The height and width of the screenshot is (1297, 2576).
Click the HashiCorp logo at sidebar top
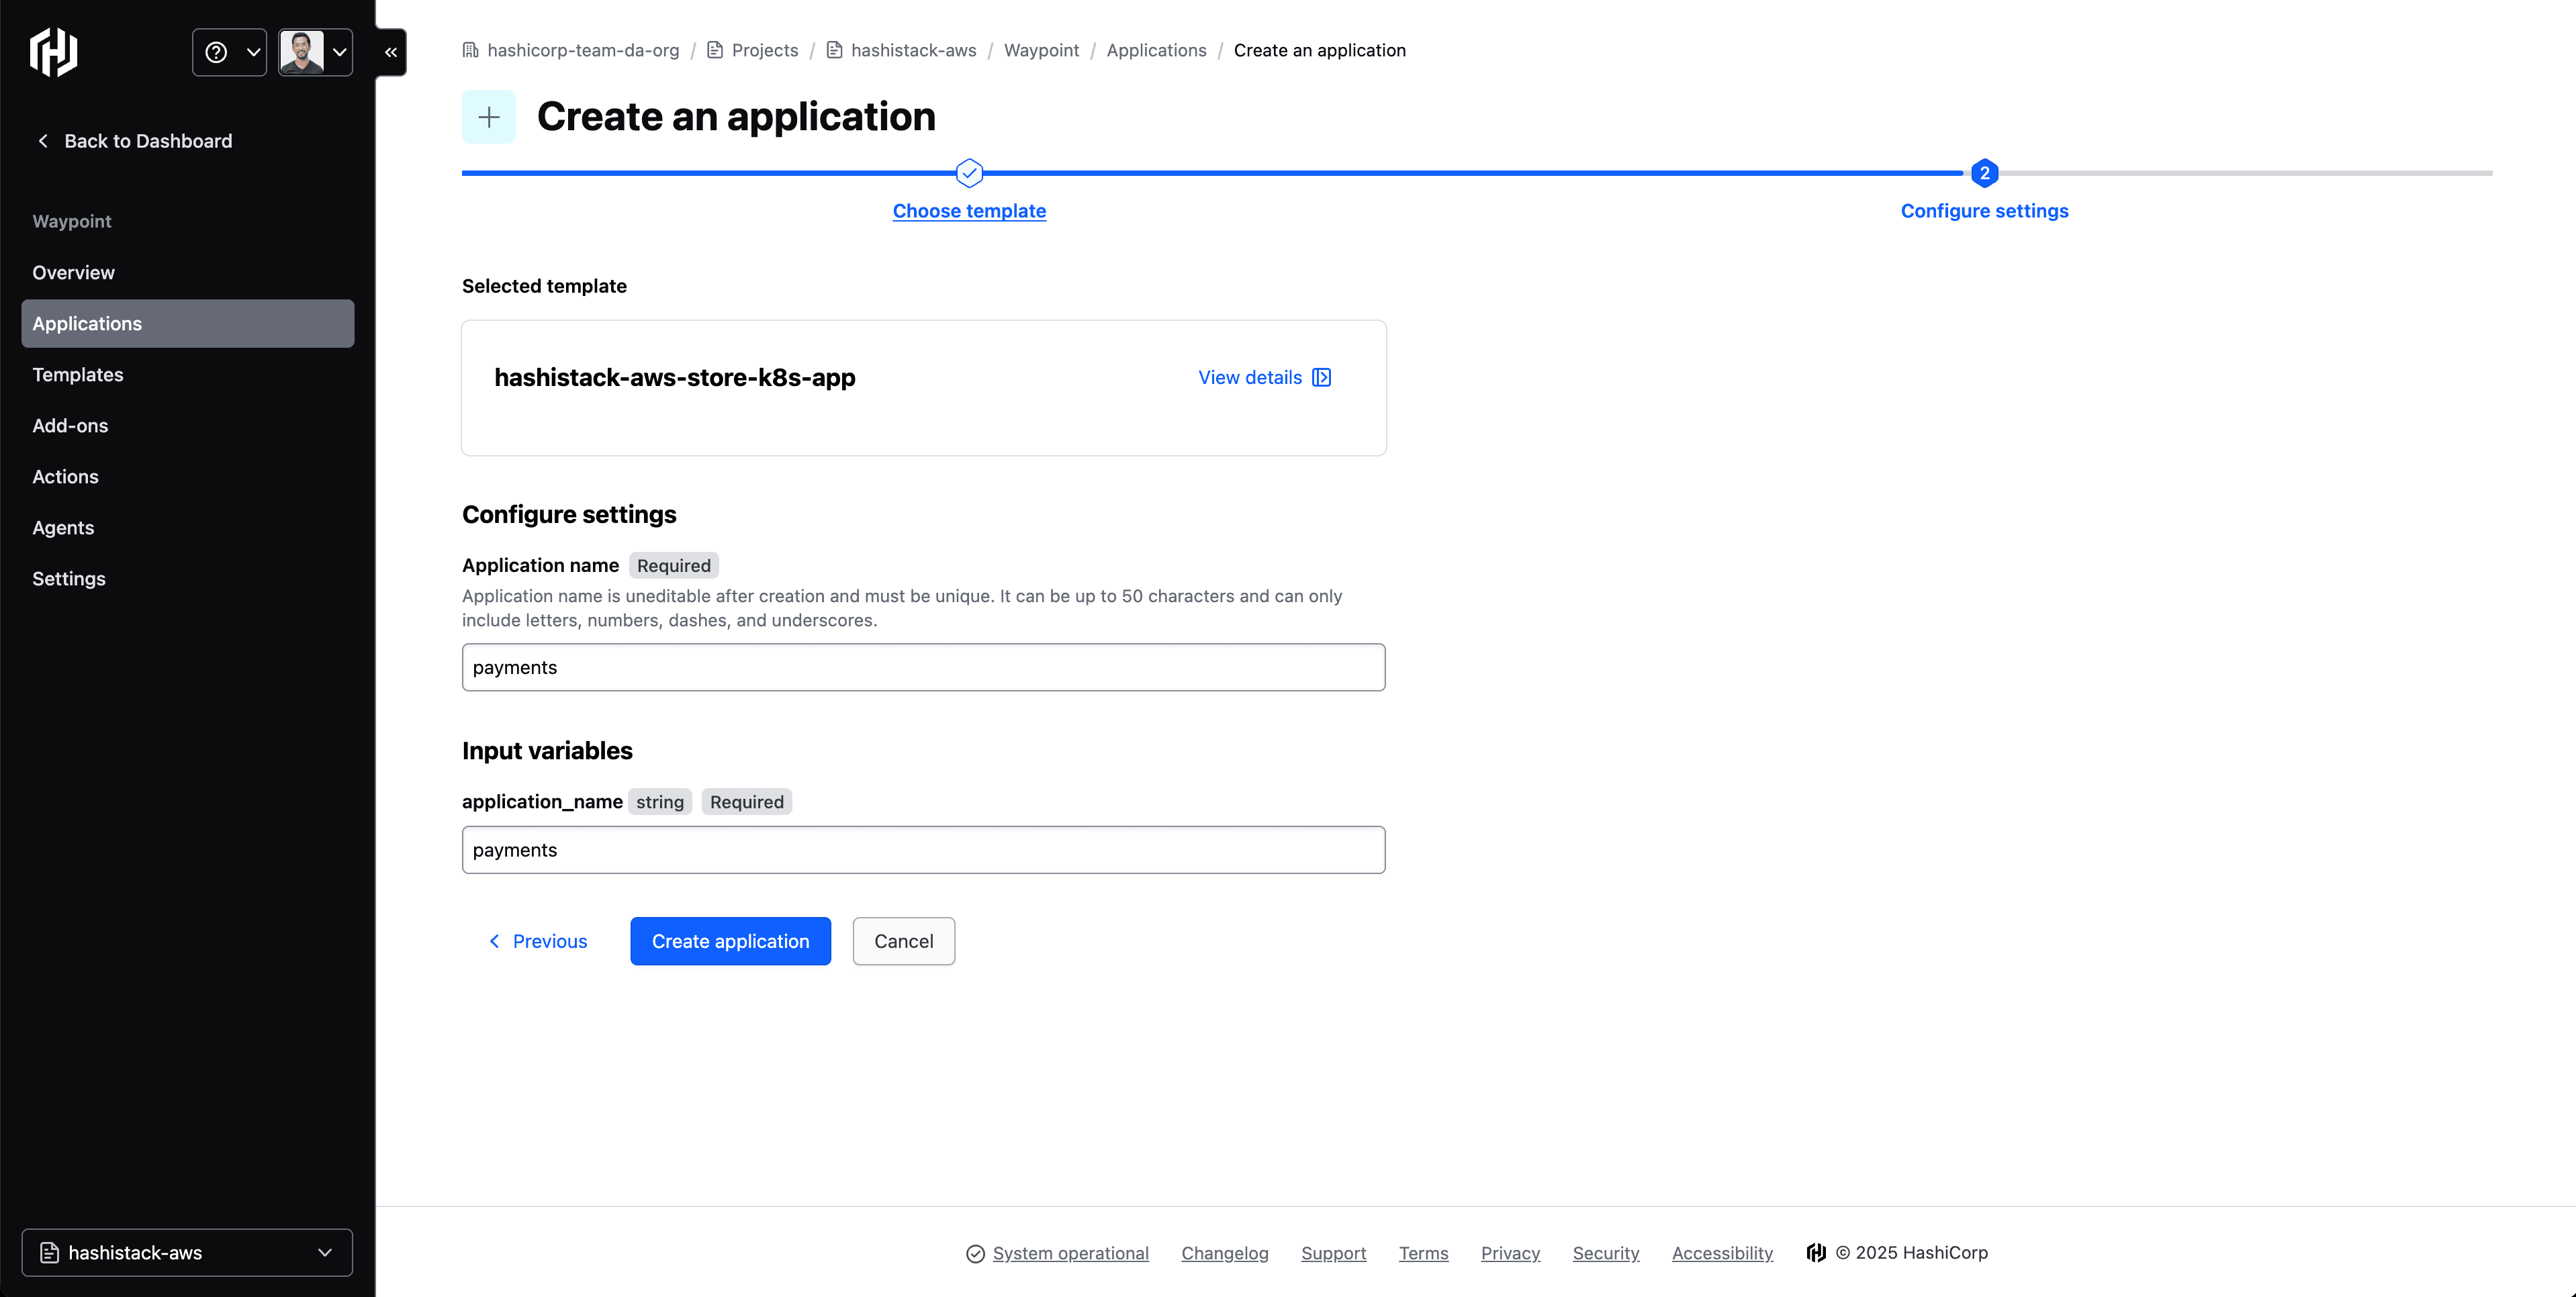pyautogui.click(x=52, y=51)
